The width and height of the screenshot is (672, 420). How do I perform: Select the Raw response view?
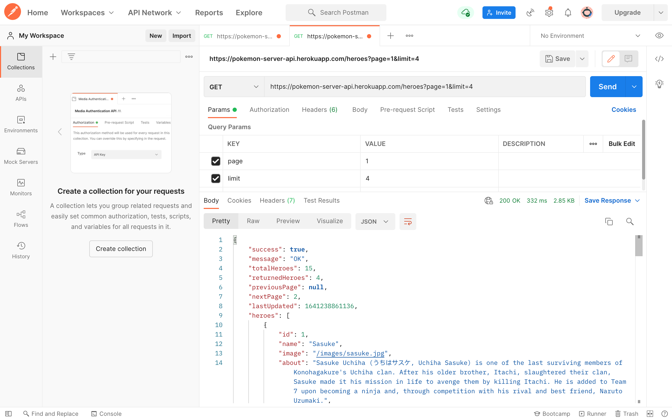253,221
